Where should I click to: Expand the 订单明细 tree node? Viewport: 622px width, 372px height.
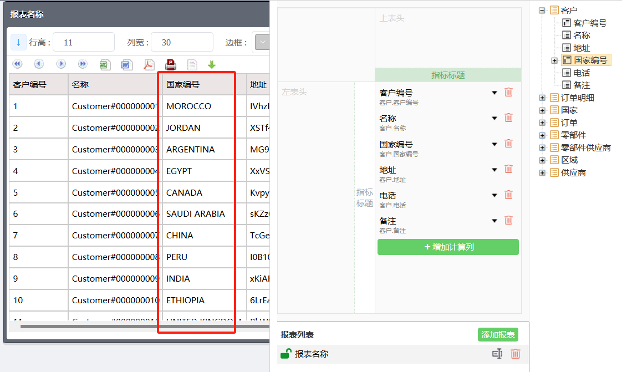(x=542, y=98)
